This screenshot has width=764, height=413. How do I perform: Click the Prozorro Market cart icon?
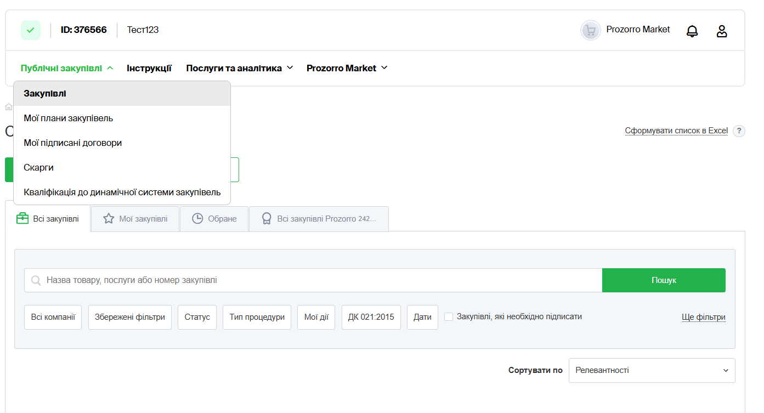point(591,30)
